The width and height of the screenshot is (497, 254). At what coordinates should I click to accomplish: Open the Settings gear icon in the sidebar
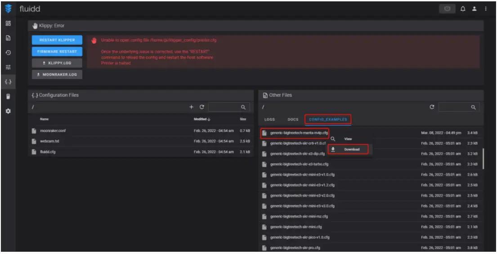(x=8, y=111)
